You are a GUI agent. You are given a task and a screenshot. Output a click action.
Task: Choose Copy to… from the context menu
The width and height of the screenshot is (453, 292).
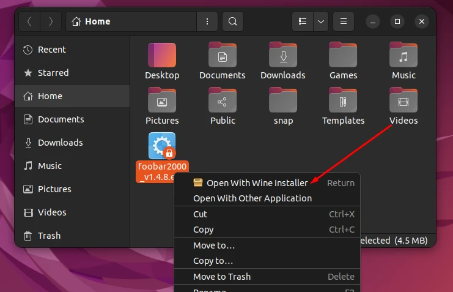click(267, 261)
